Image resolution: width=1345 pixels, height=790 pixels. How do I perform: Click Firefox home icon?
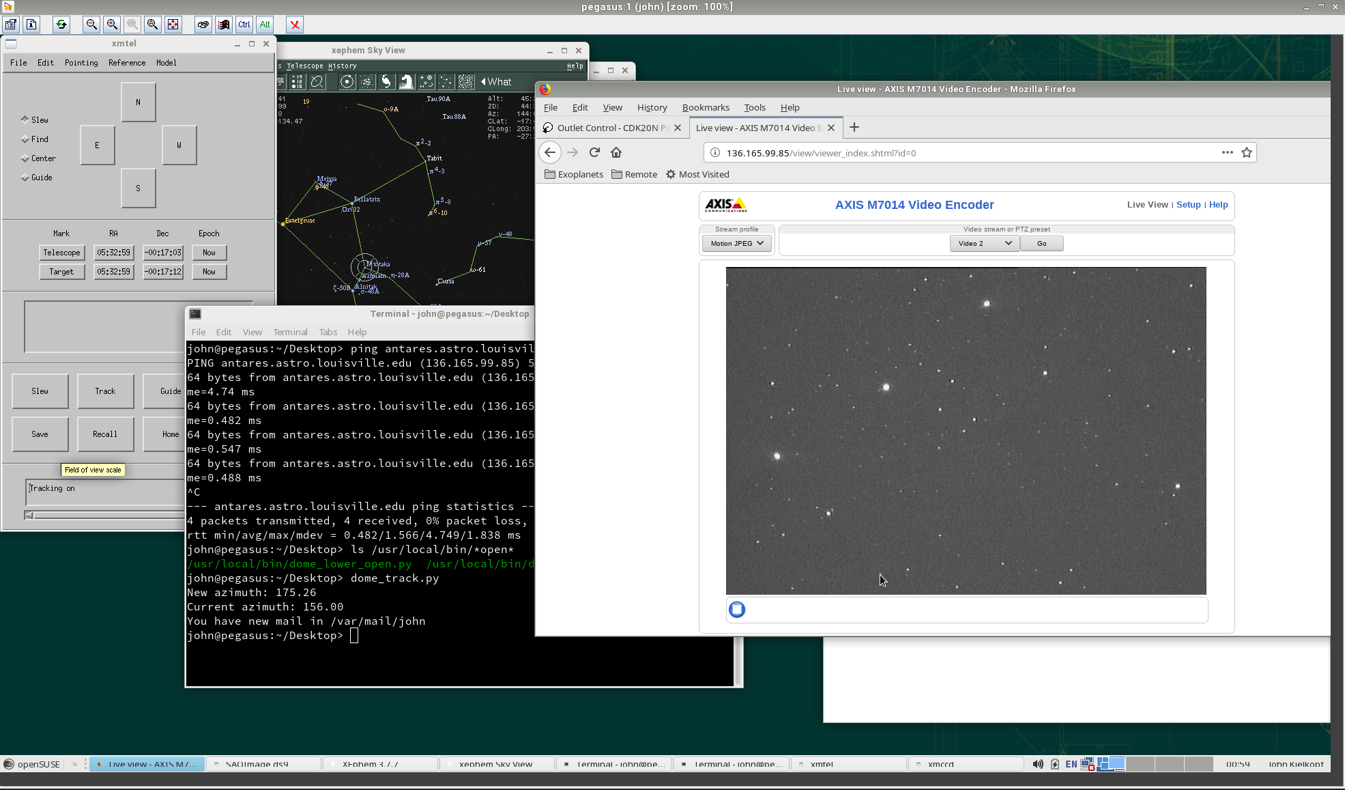click(x=616, y=152)
